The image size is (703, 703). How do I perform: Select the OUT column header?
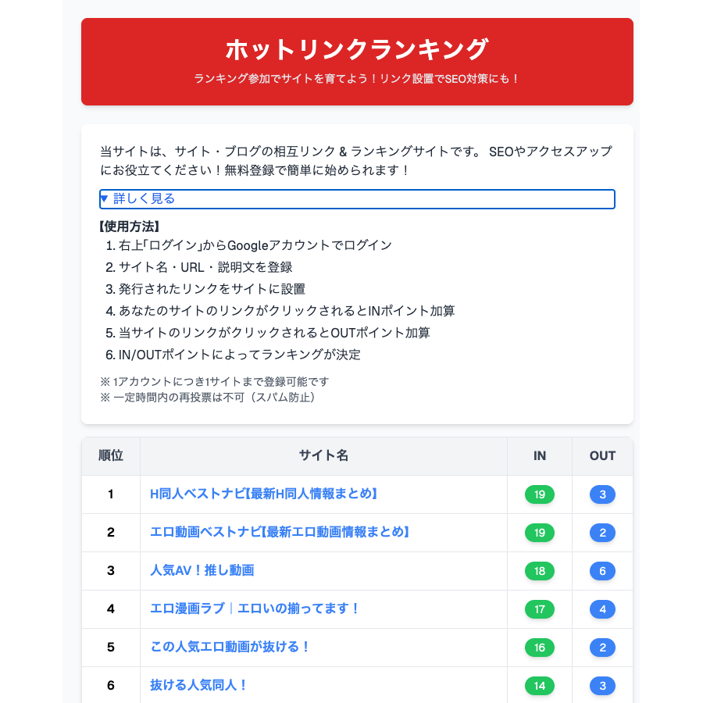coord(602,456)
